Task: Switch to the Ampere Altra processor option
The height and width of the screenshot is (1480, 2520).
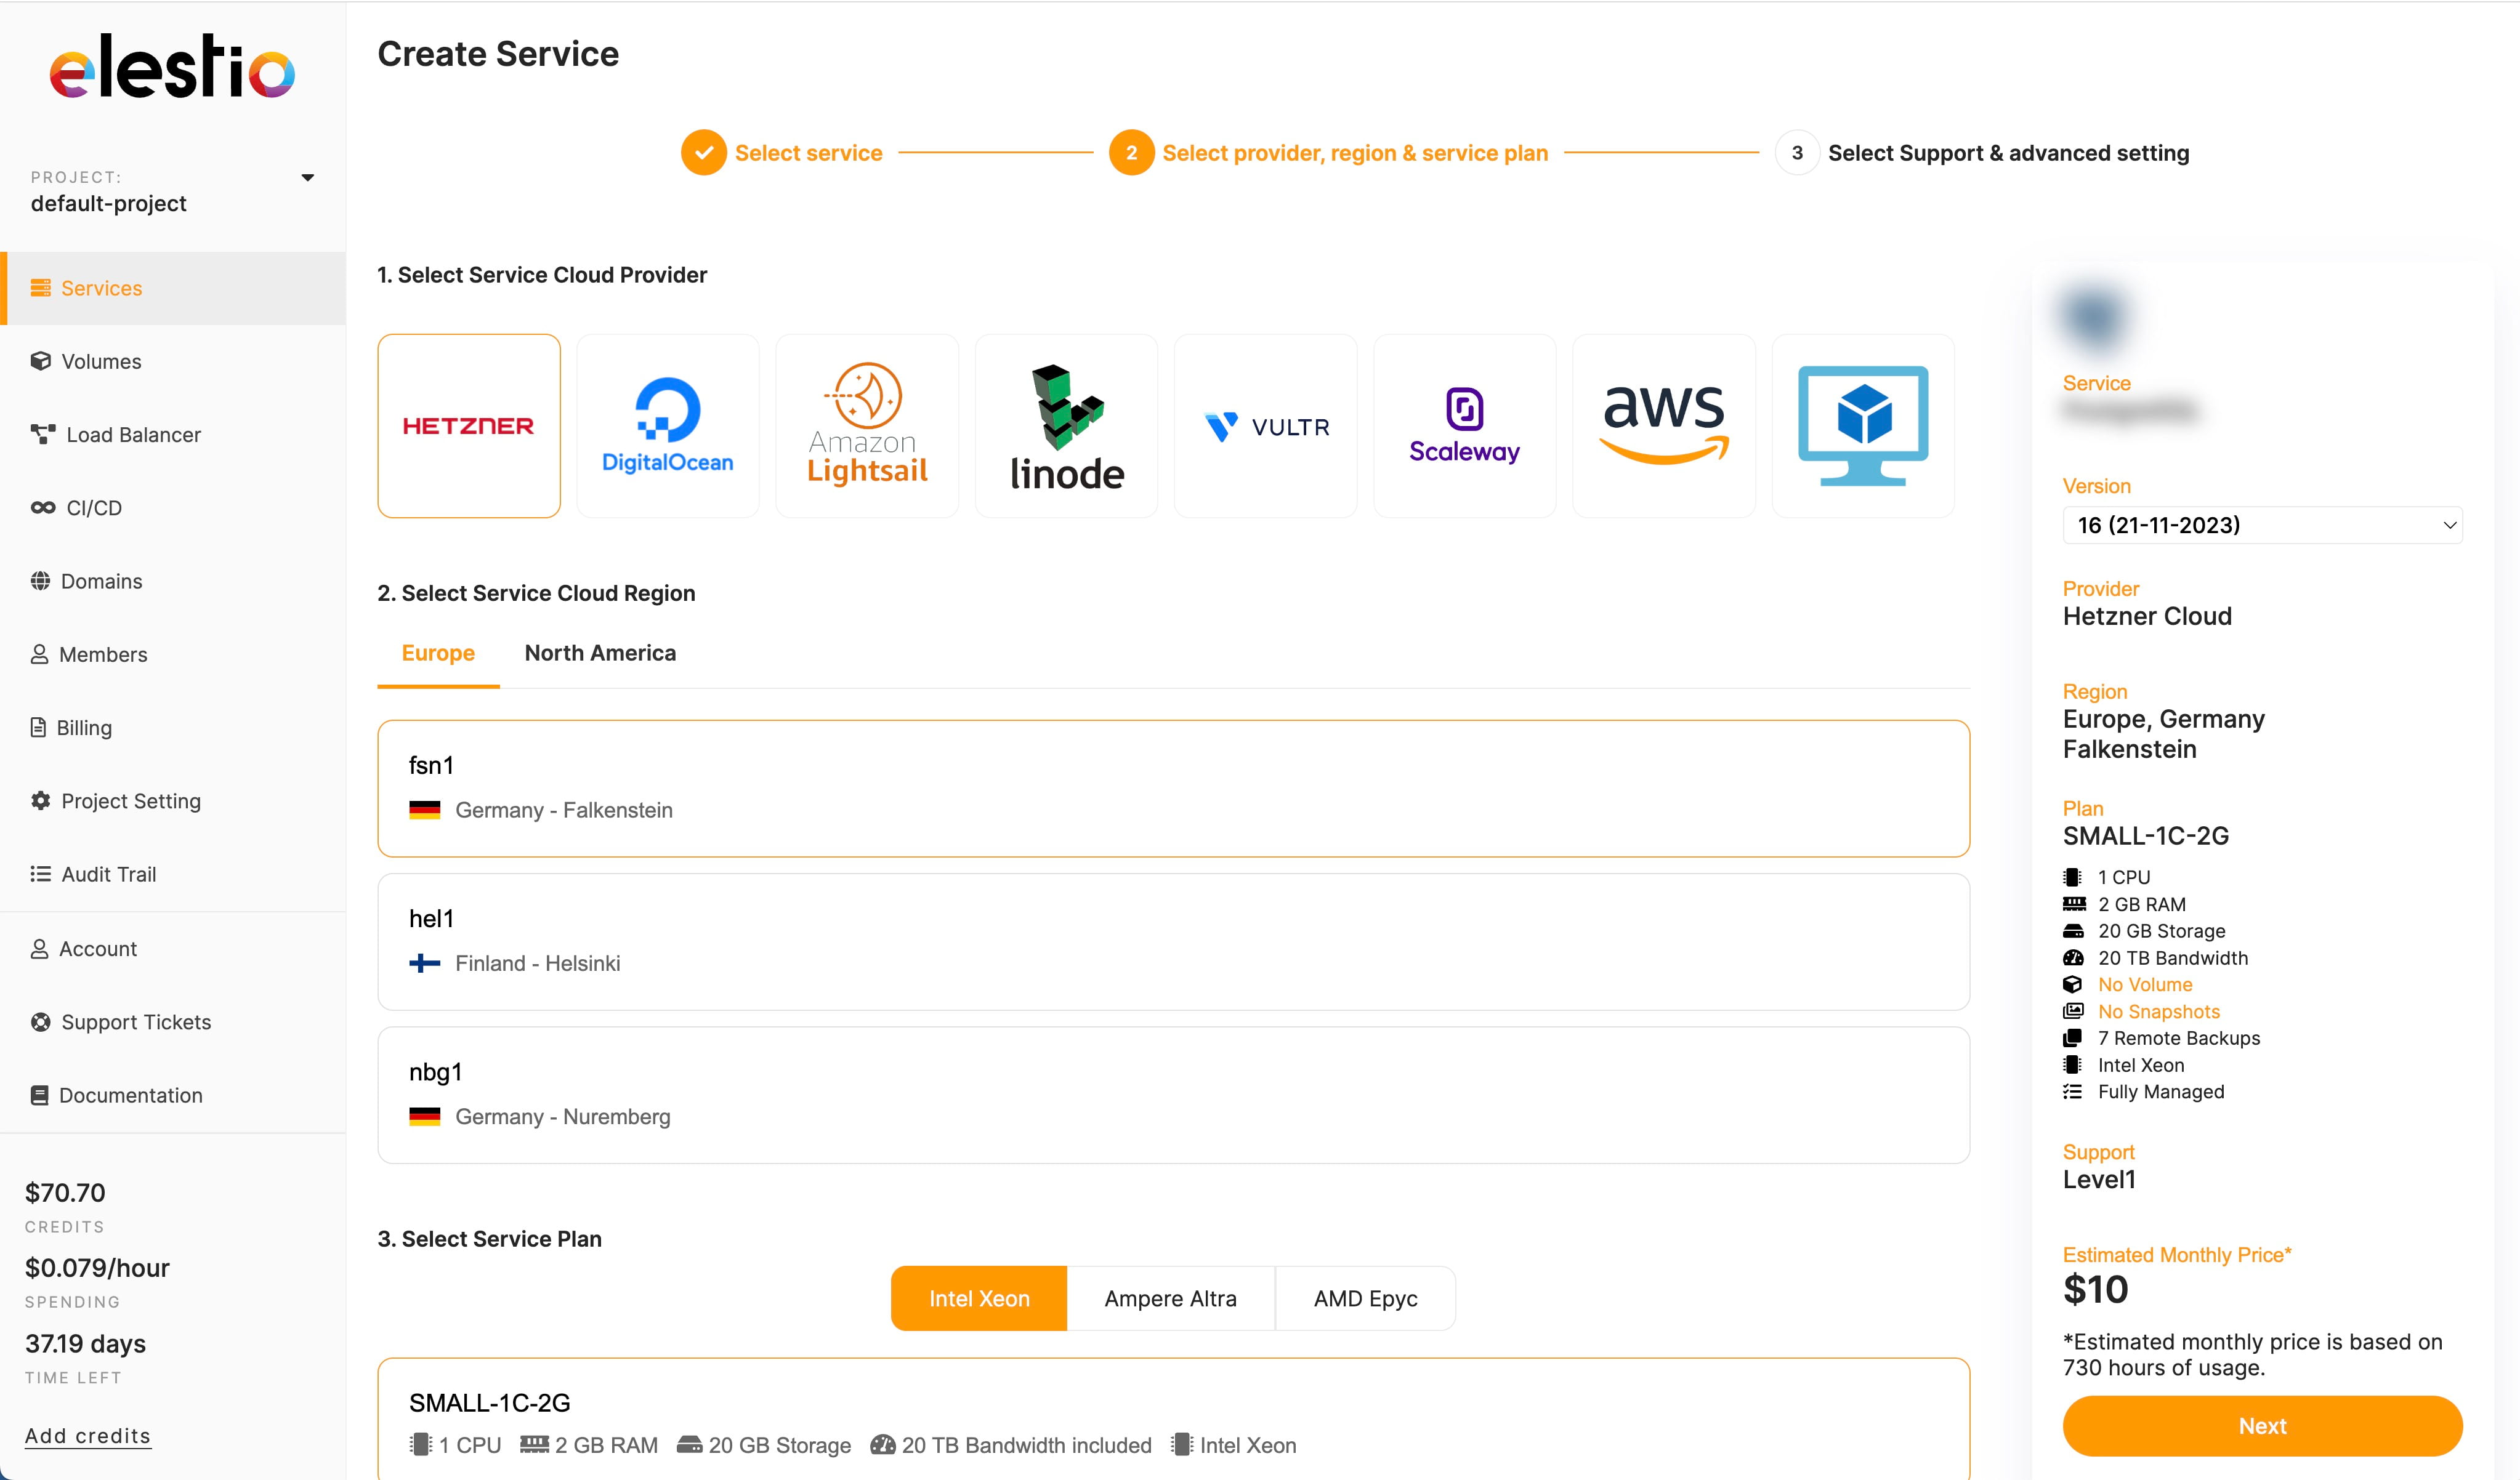Action: [x=1170, y=1297]
